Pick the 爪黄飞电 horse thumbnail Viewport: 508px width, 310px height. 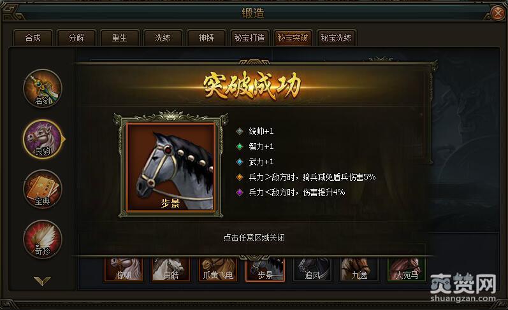218,269
